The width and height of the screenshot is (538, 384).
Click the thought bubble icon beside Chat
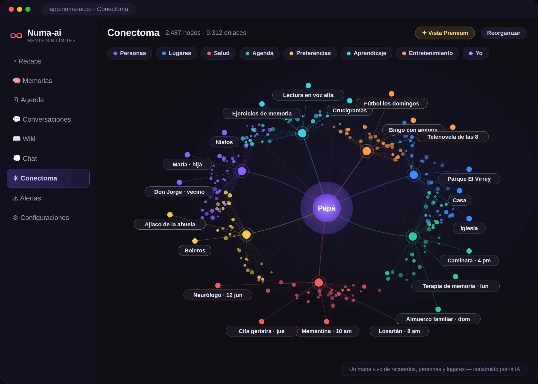coord(17,158)
